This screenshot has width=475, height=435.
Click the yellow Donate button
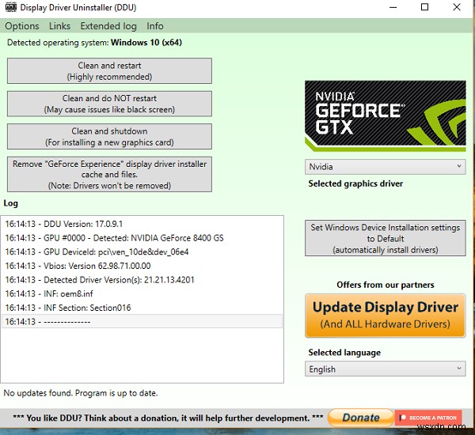[x=360, y=418]
